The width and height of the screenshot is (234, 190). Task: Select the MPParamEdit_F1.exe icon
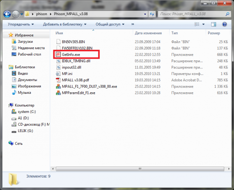tap(58, 93)
